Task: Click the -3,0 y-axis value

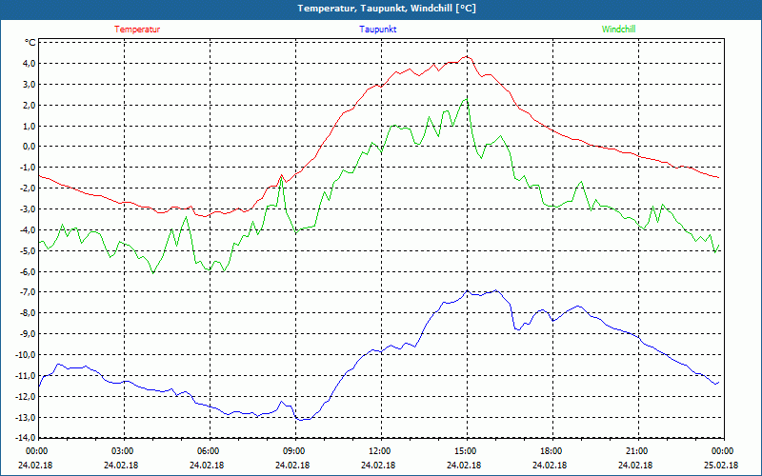Action: click(x=27, y=209)
